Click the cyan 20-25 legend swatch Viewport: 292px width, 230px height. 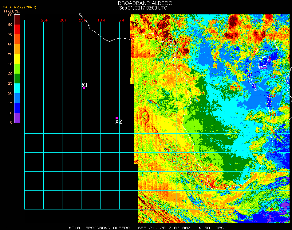pyautogui.click(x=17, y=88)
